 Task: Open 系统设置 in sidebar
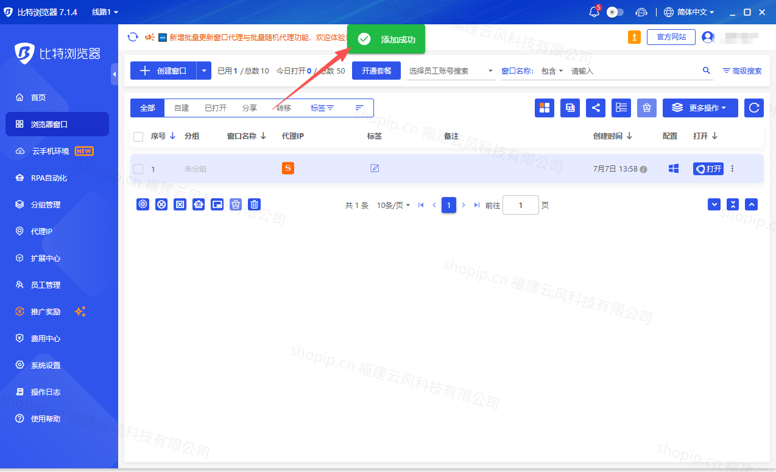pyautogui.click(x=57, y=365)
